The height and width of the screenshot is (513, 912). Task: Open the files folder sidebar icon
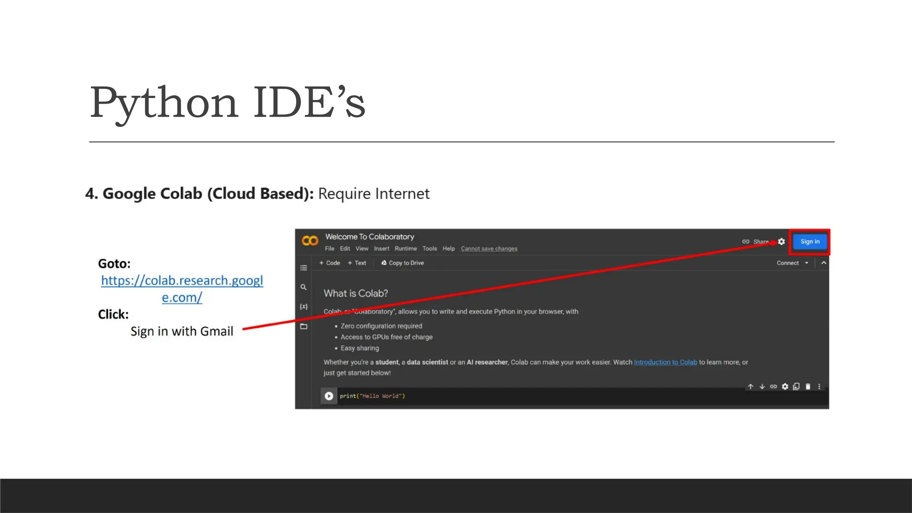point(304,326)
